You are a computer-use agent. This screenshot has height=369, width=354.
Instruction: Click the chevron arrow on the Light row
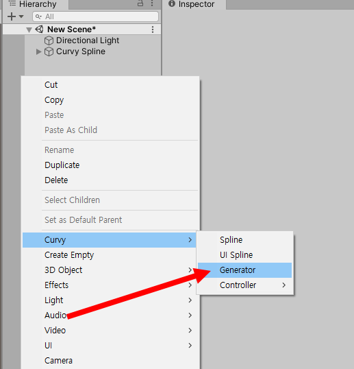[x=190, y=300]
